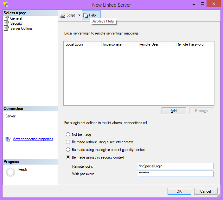
Task: Click the Help toolbar icon
Action: point(85,15)
